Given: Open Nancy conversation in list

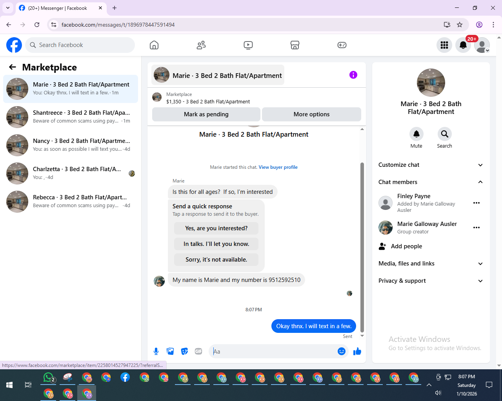Looking at the screenshot, I should click(71, 145).
